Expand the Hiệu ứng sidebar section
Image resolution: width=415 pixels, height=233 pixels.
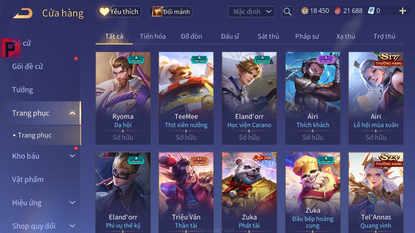(x=72, y=203)
